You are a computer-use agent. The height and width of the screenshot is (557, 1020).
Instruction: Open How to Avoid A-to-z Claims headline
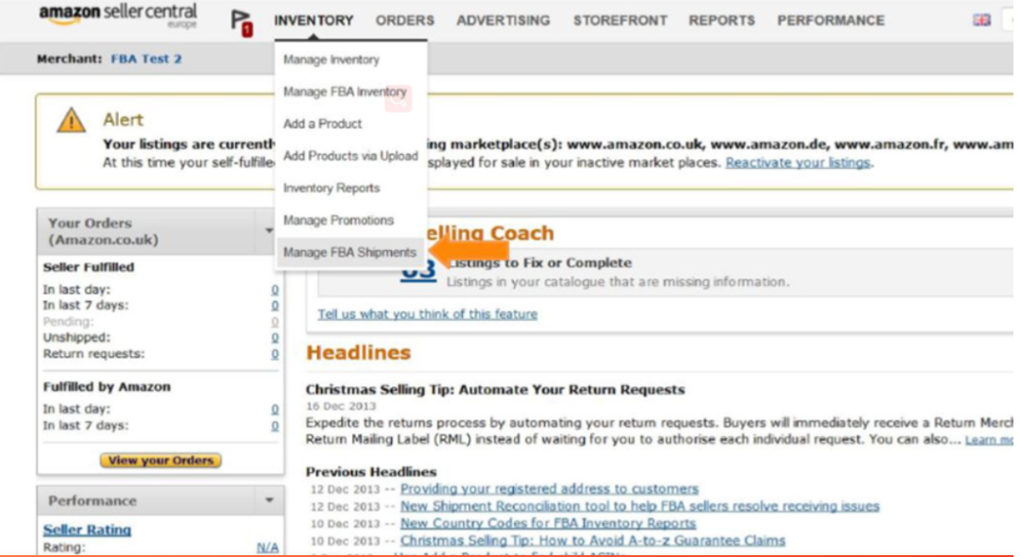pos(592,541)
